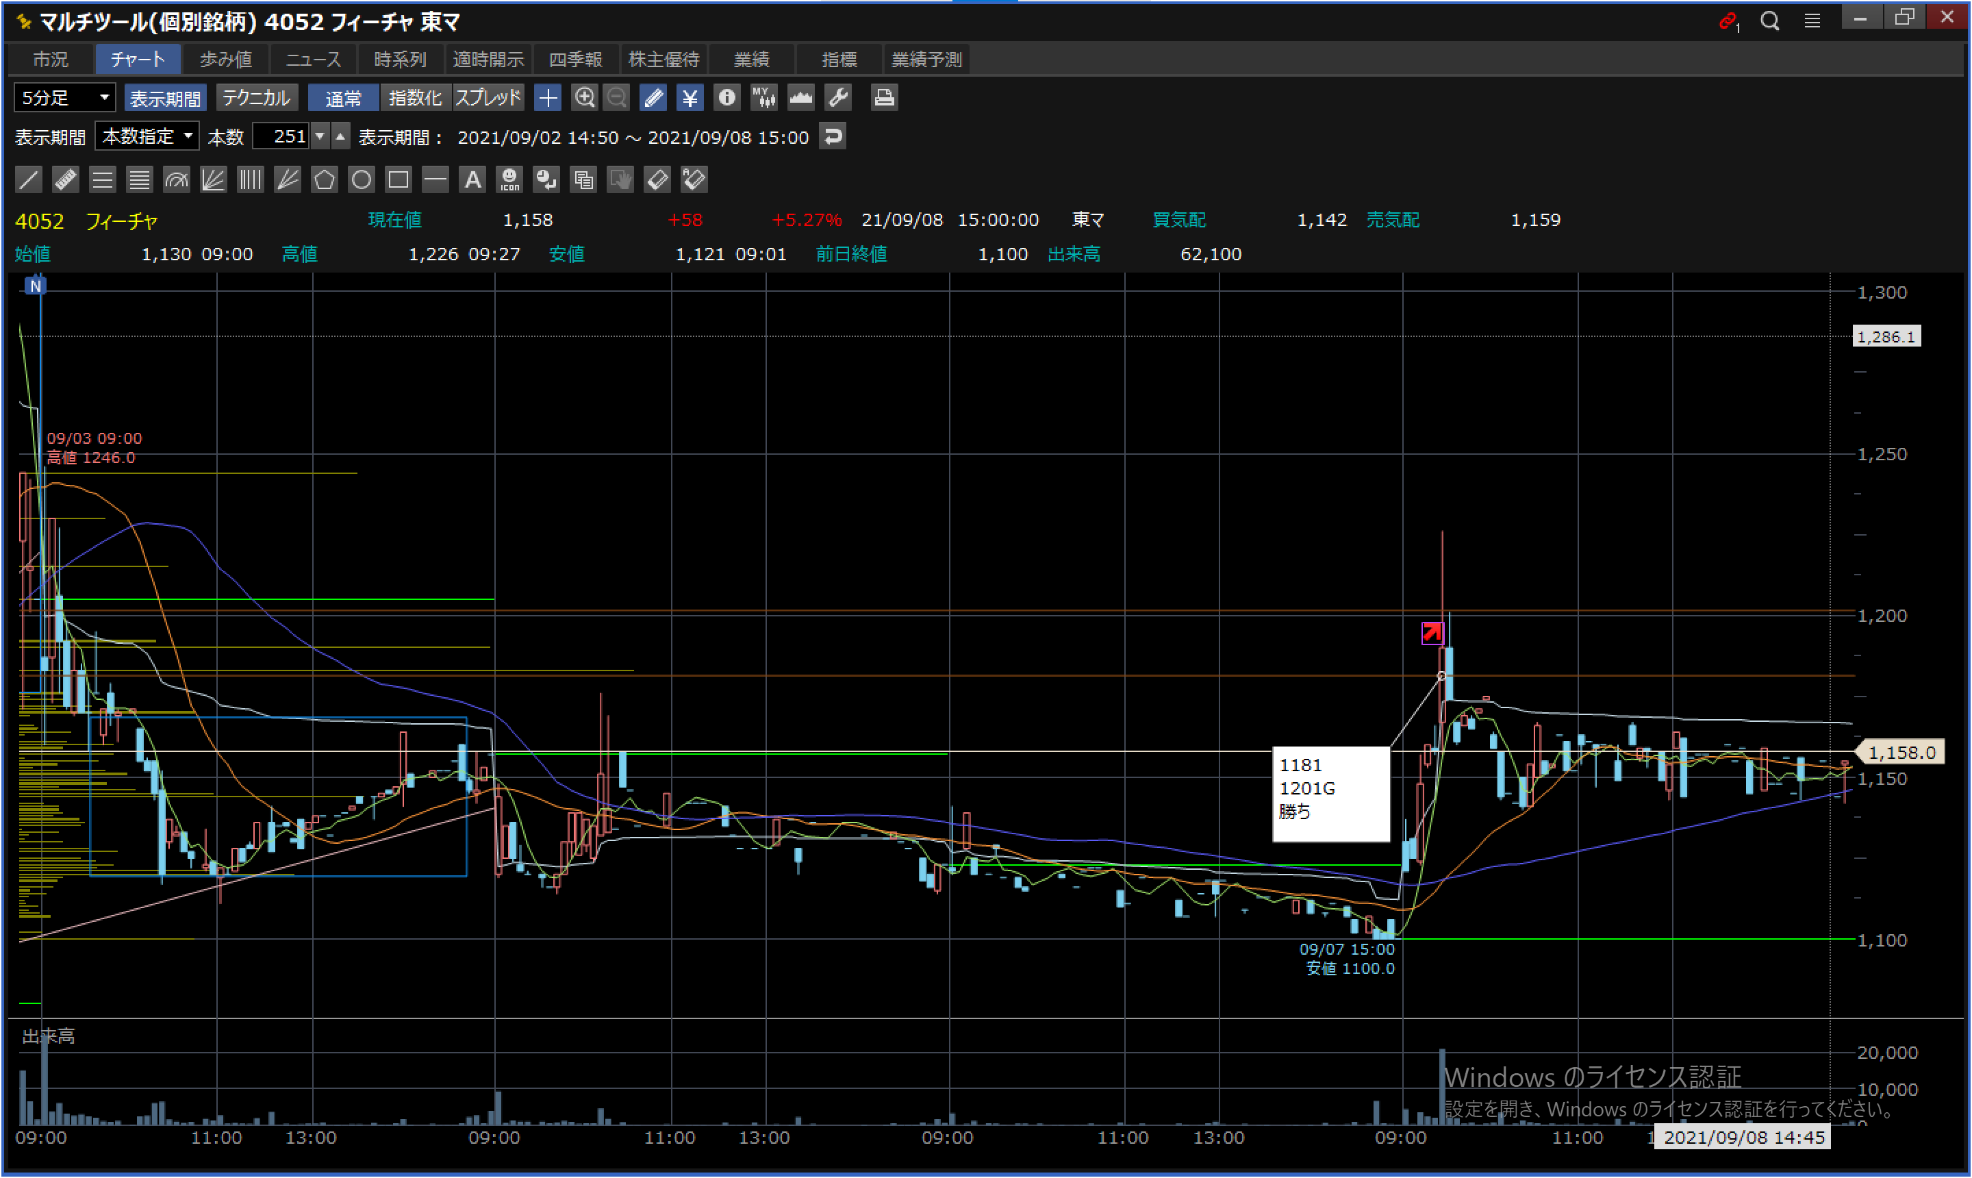
Task: Toggle the yen price display button
Action: [x=690, y=98]
